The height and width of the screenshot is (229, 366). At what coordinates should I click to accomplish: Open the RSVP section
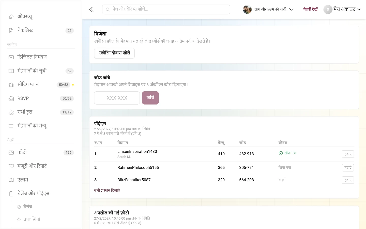(41, 98)
